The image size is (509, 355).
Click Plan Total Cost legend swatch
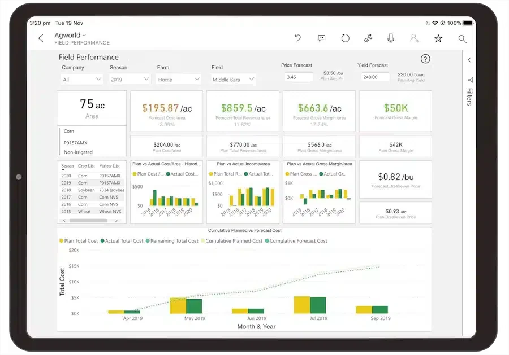click(61, 241)
